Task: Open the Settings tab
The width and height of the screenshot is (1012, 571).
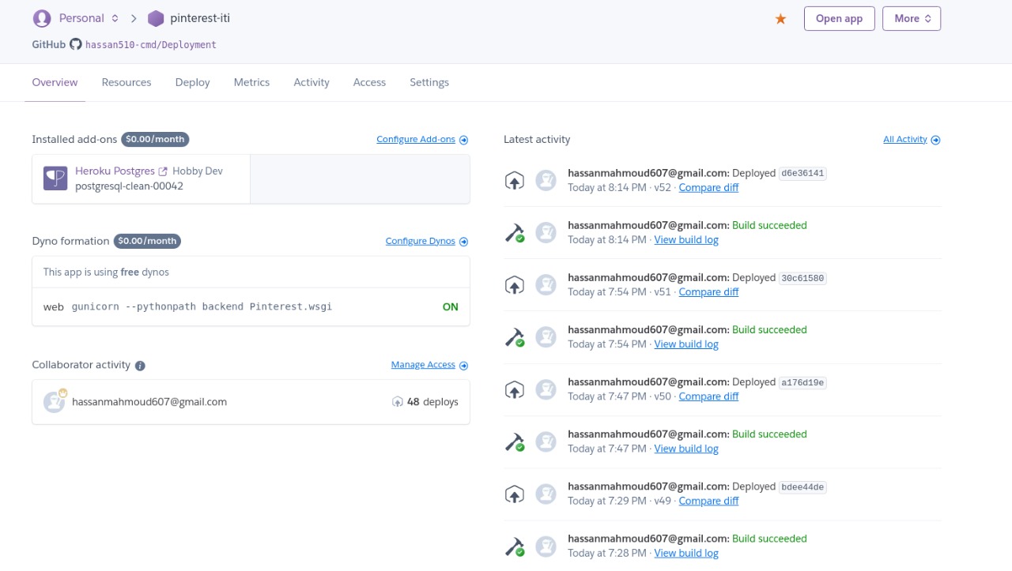Action: 429,82
